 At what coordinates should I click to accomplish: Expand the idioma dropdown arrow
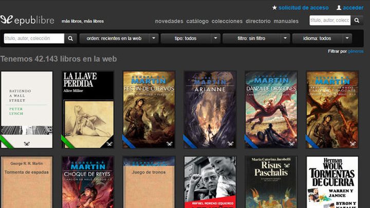coord(347,39)
